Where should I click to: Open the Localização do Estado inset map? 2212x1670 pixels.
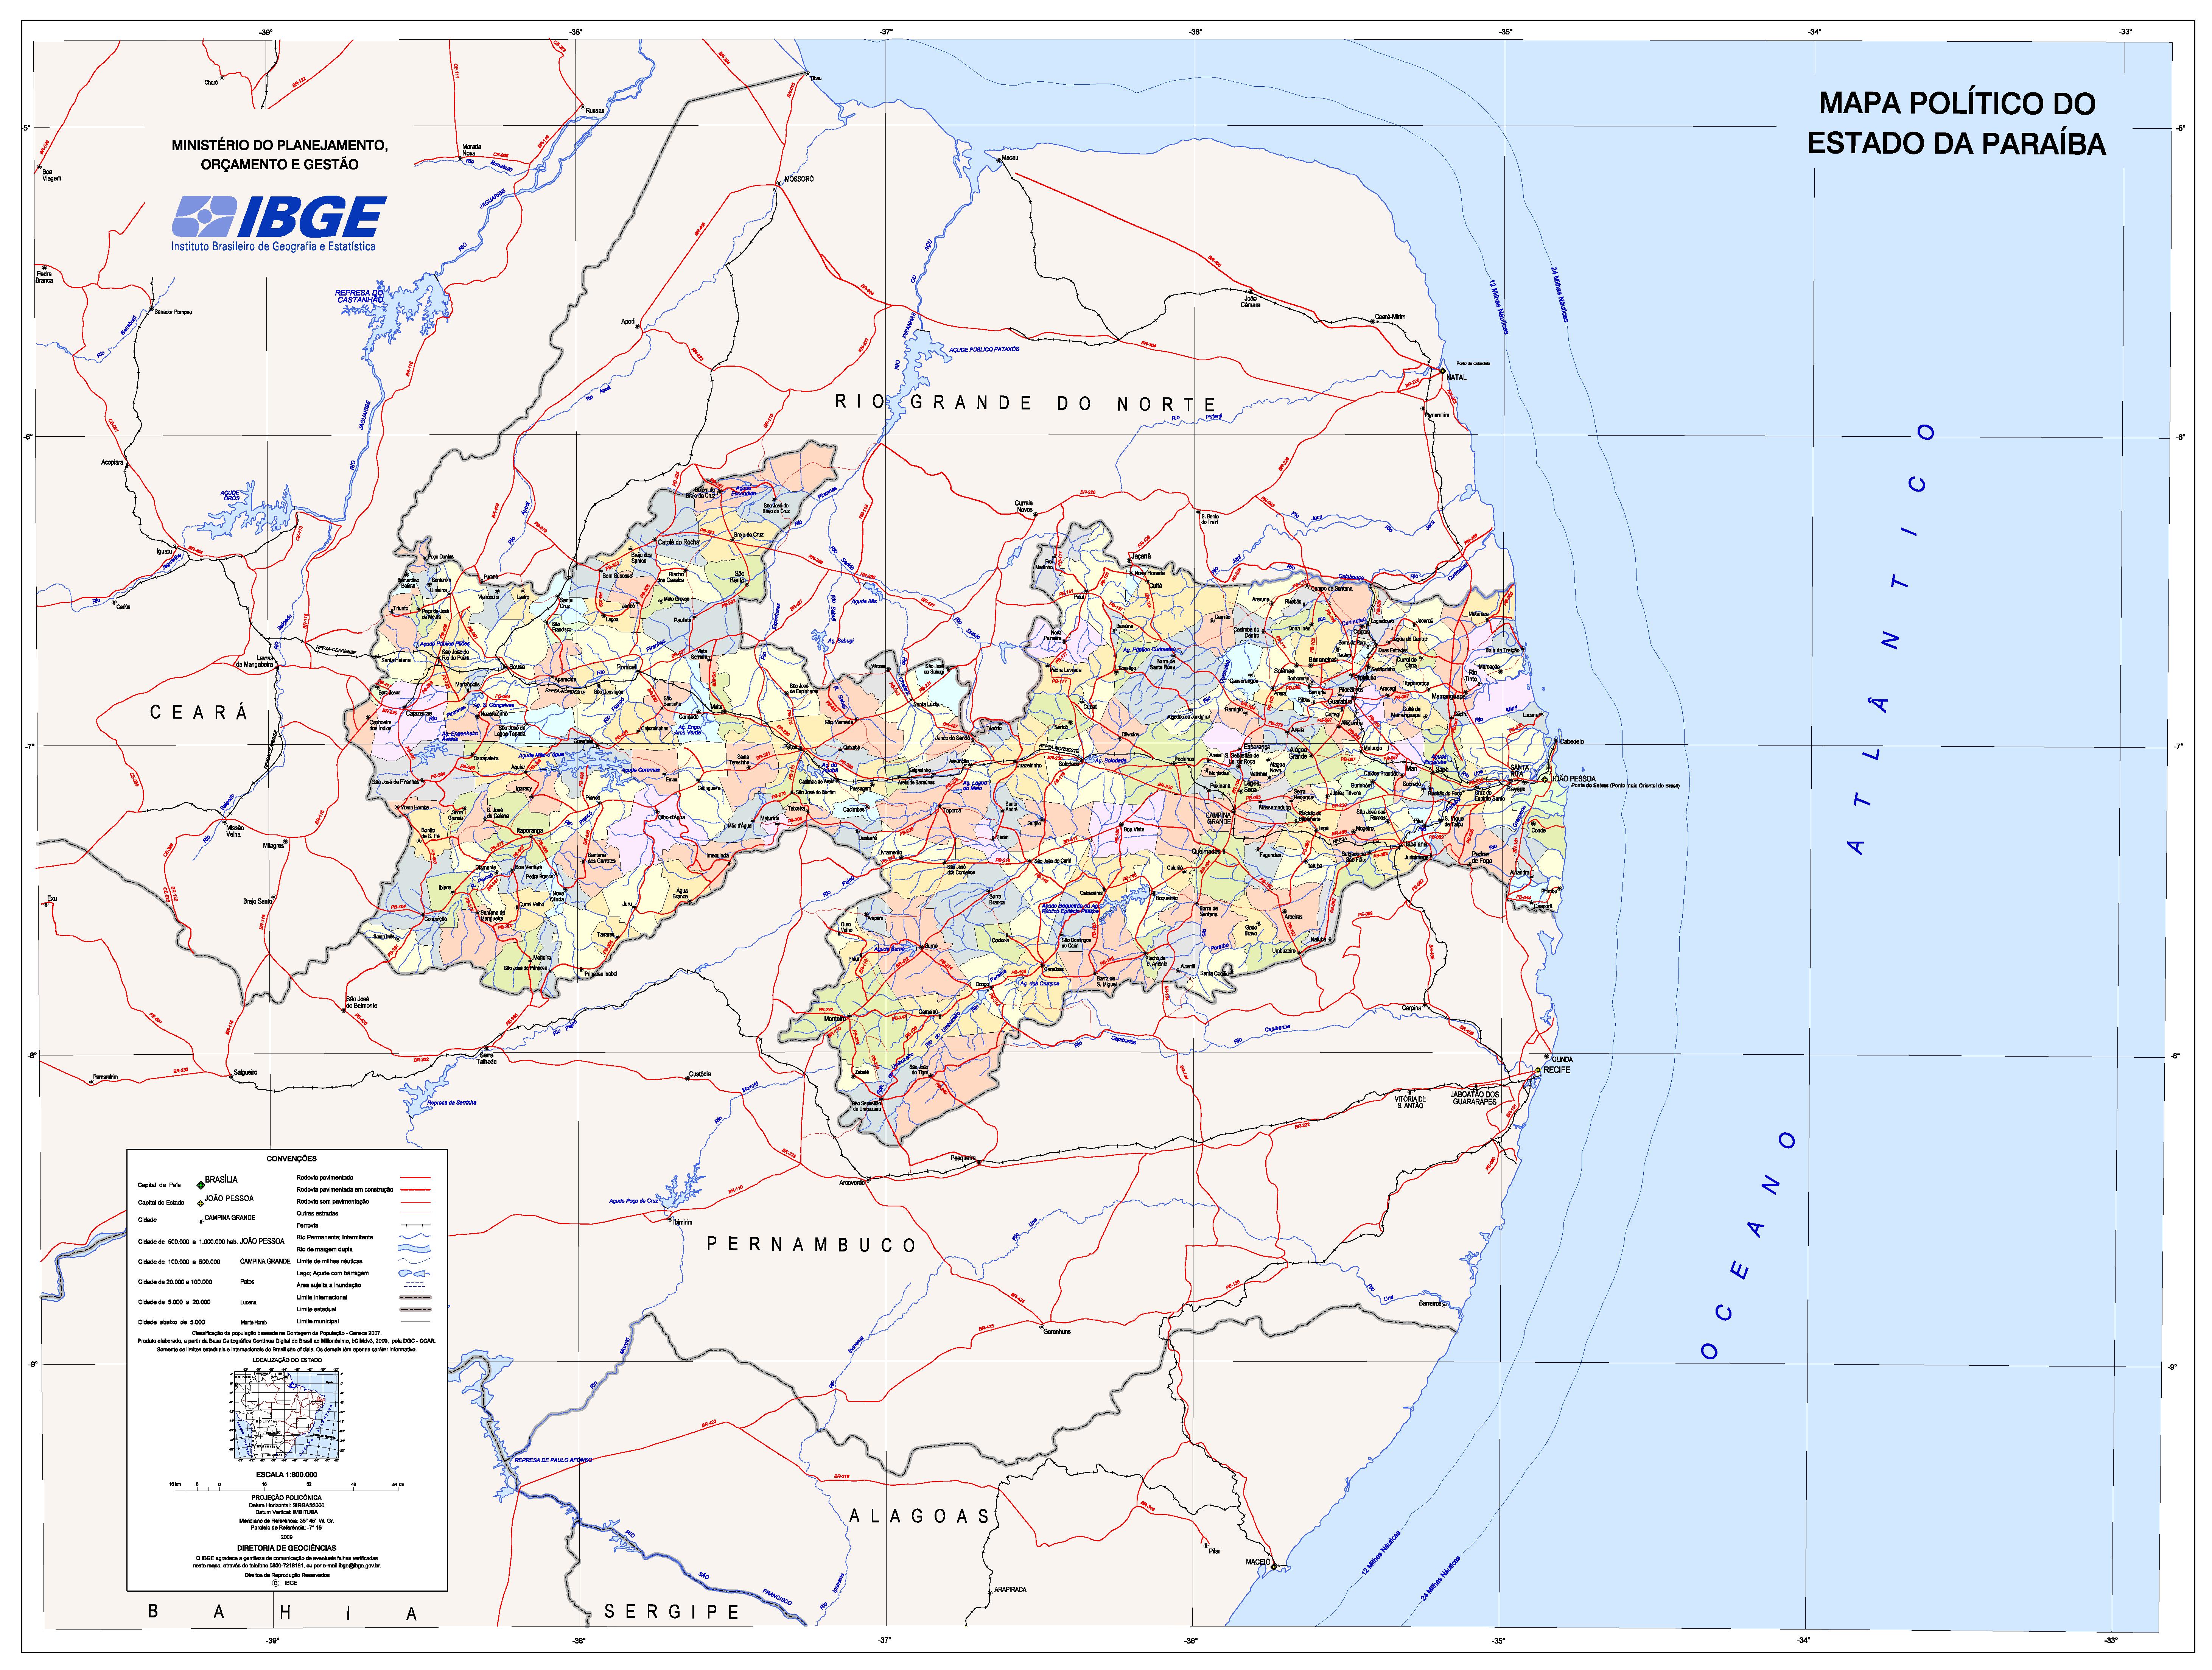(287, 1415)
